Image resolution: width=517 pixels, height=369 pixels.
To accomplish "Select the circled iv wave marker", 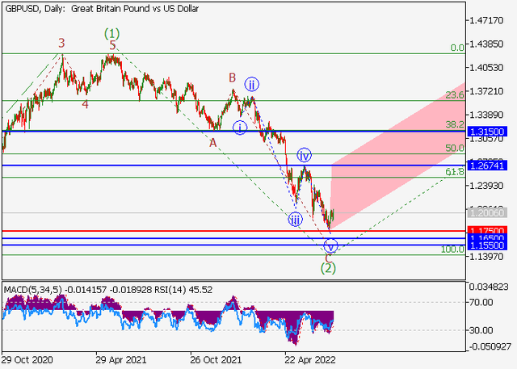I will coord(304,155).
